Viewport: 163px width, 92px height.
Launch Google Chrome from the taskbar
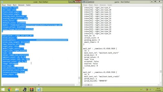pyautogui.click(x=10, y=89)
